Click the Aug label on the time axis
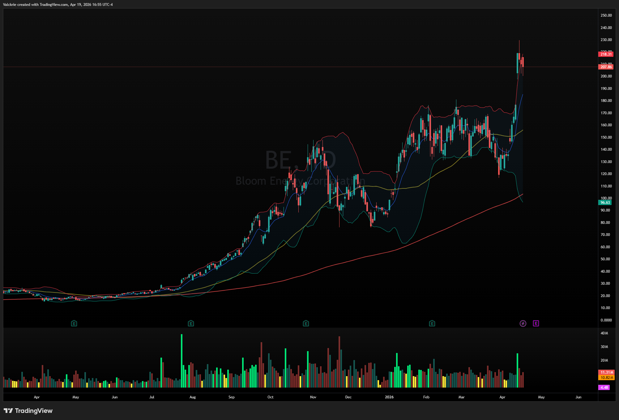This screenshot has height=420, width=619. 193,397
